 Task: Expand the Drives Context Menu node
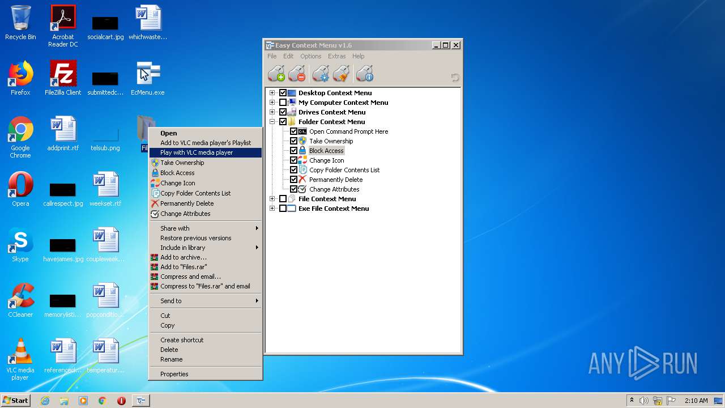[272, 112]
